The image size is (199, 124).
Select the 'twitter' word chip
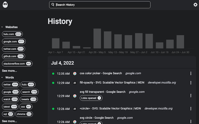tap(11, 85)
